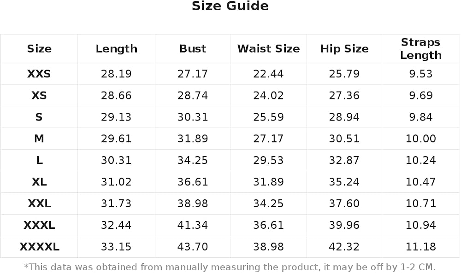Click the Size Guide title

(x=230, y=6)
